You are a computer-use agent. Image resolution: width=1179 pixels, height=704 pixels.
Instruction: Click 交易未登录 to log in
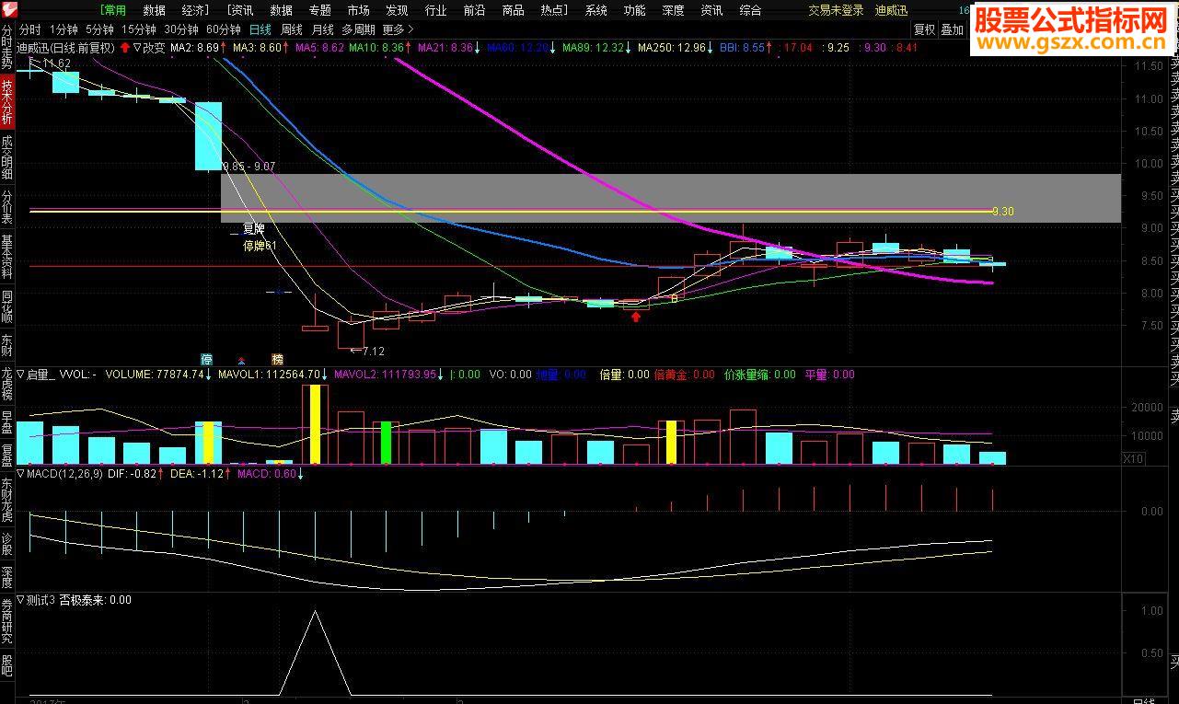pos(836,10)
